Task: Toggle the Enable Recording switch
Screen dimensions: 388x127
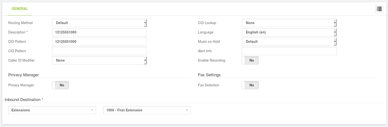Action: (x=250, y=60)
